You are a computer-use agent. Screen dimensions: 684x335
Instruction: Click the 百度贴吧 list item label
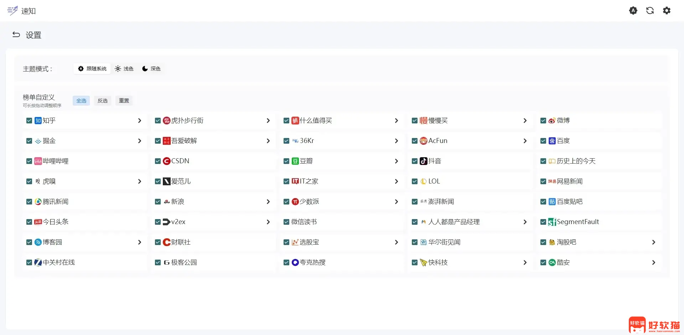coord(570,202)
